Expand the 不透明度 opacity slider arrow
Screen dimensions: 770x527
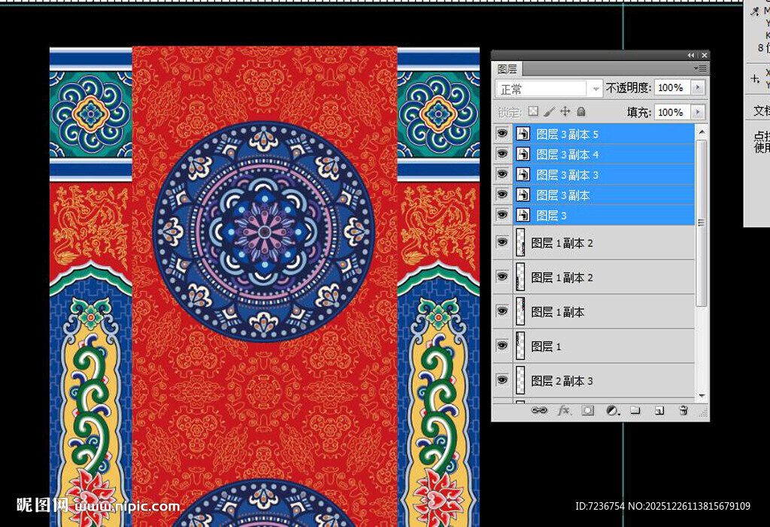698,88
